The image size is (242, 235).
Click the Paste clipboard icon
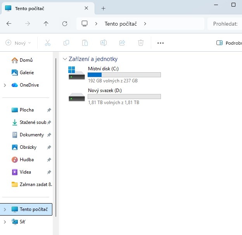pyautogui.click(x=85, y=43)
